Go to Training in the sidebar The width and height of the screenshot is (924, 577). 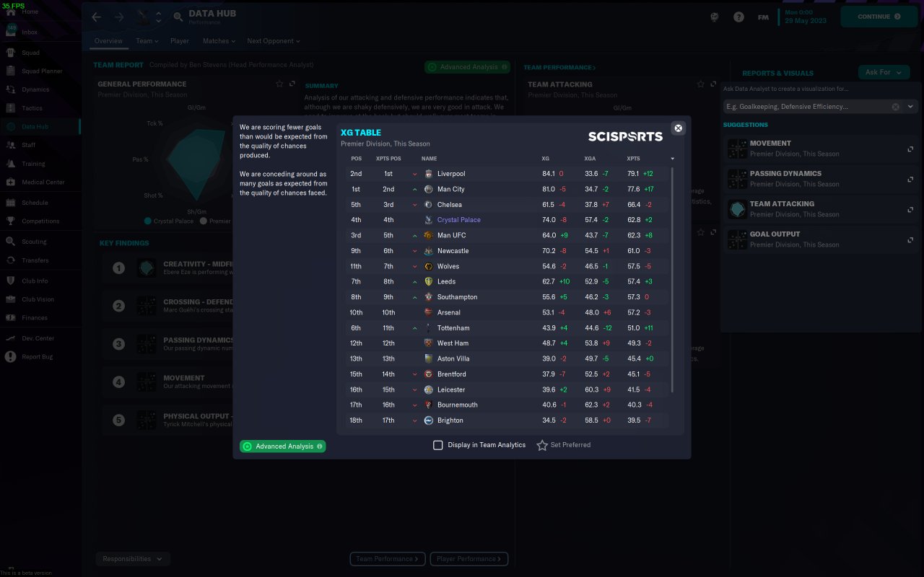[33, 164]
